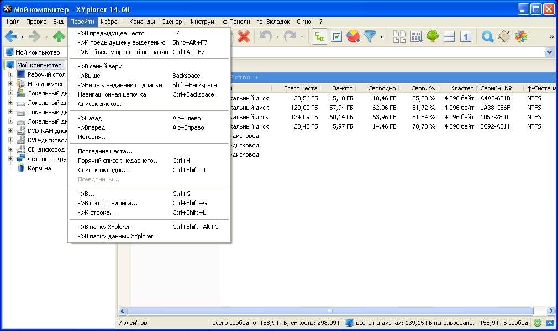Click the green check status bar icon
Viewport: 558px width, 331px height.
point(538,323)
